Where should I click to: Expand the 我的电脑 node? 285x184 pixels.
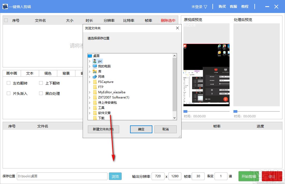click(x=89, y=66)
